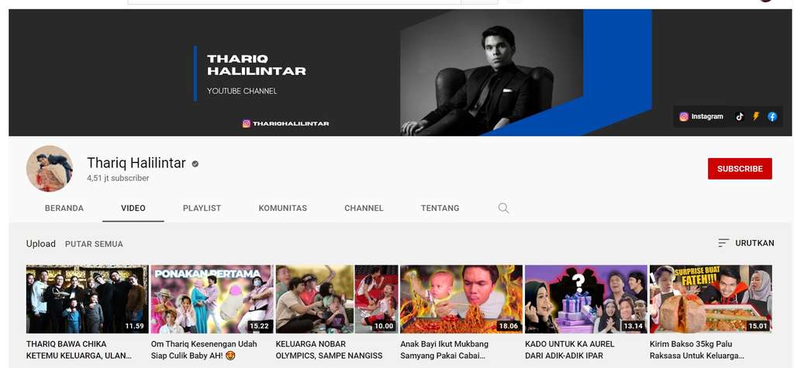Click the 4,51 jt subscriber count text
Screen dimensions: 794x368
point(118,178)
